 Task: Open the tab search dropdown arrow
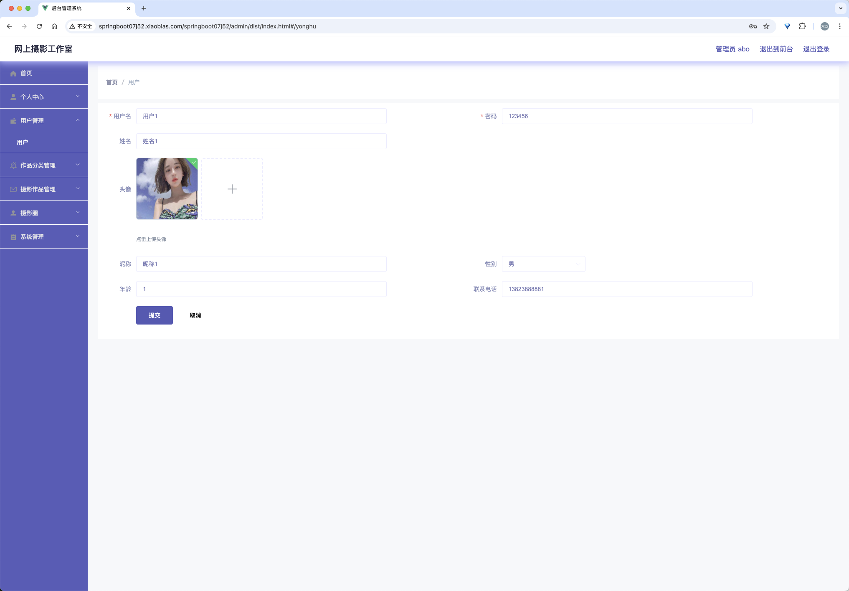(x=841, y=8)
